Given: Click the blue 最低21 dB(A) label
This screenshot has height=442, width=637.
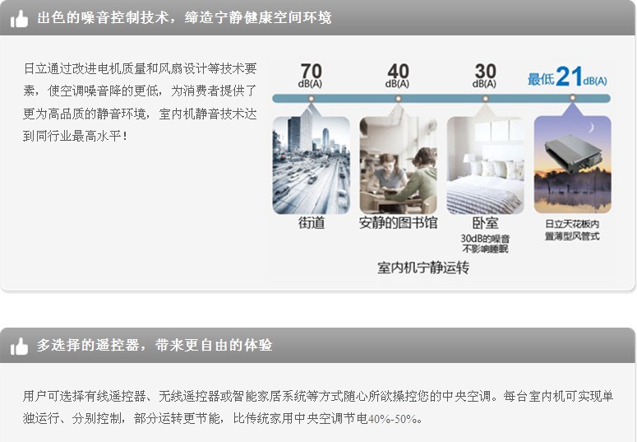Looking at the screenshot, I should coord(567,78).
